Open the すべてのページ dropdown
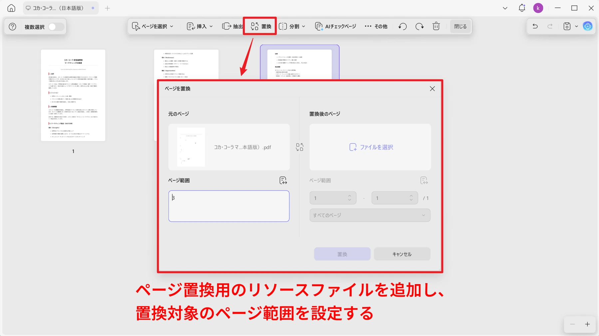This screenshot has width=599, height=336. pos(370,215)
